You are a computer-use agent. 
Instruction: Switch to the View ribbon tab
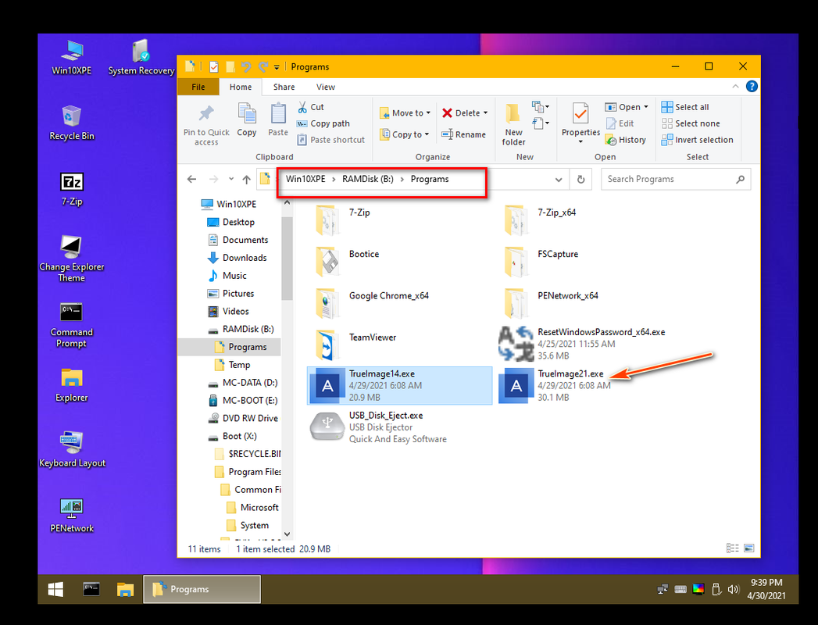pos(326,87)
